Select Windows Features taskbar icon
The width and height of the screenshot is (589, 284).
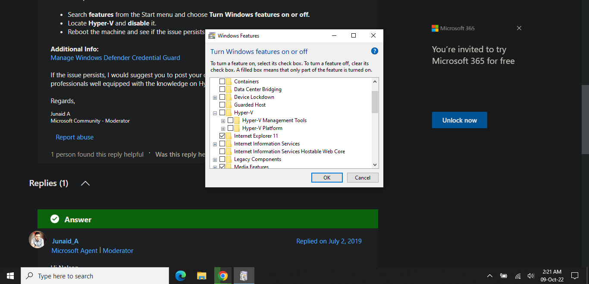point(244,276)
